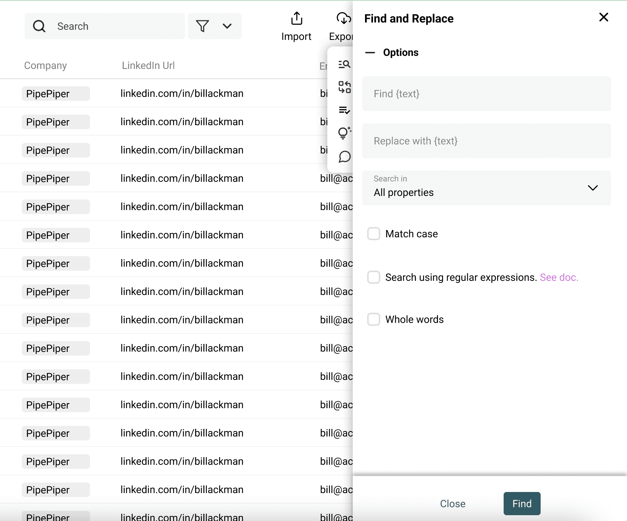Tick the regular expressions search checkbox

[373, 278]
